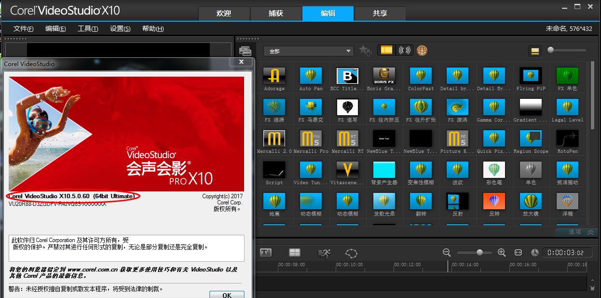Screen dimensions: 601x298
Task: Toggle show audio filters button
Action: (405, 50)
